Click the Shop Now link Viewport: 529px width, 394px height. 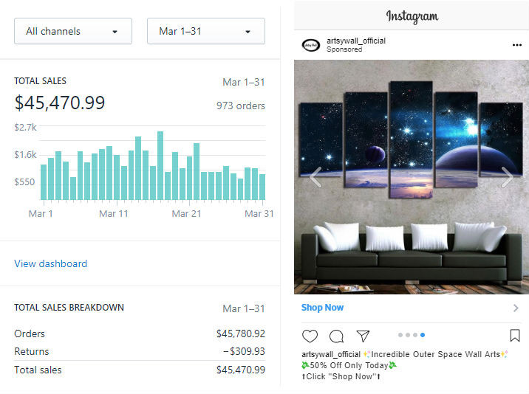pyautogui.click(x=322, y=308)
